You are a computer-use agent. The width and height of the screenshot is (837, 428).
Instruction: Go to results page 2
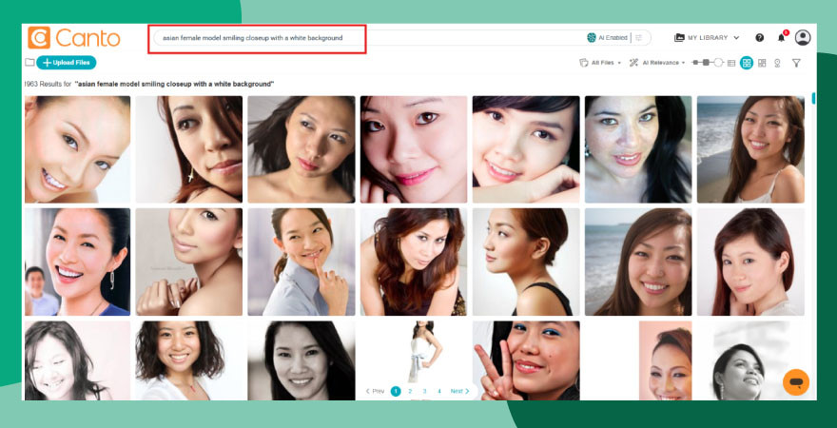410,391
